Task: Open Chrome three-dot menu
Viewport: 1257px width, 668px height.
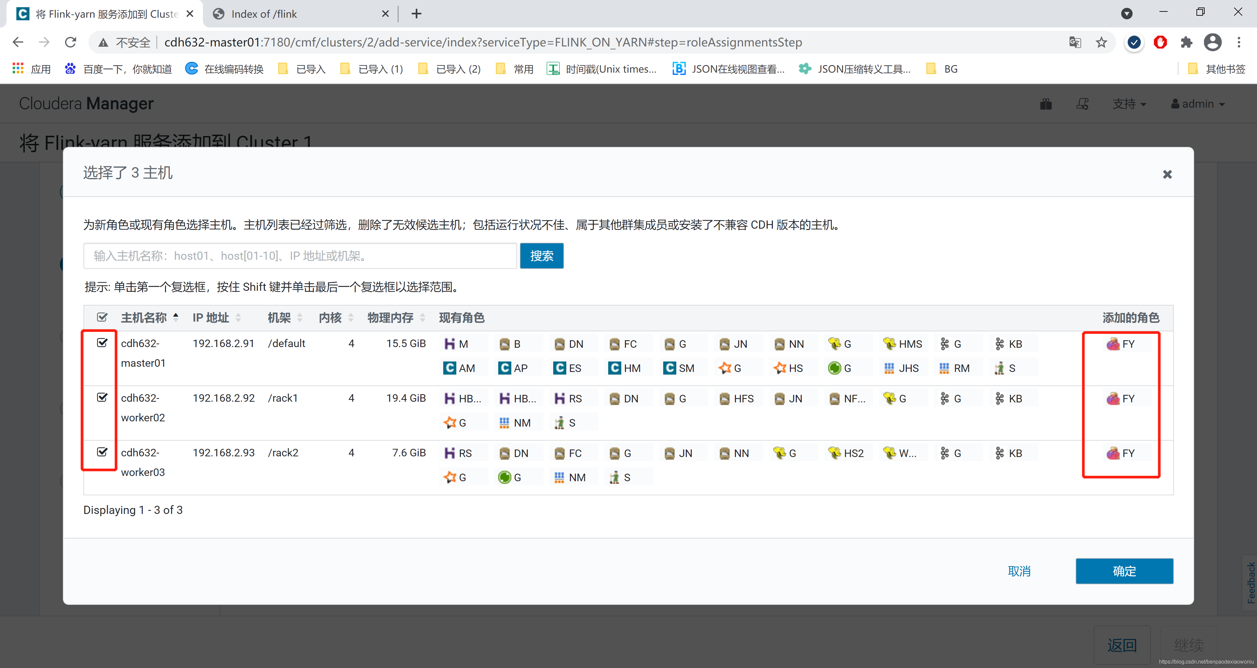Action: pos(1239,43)
